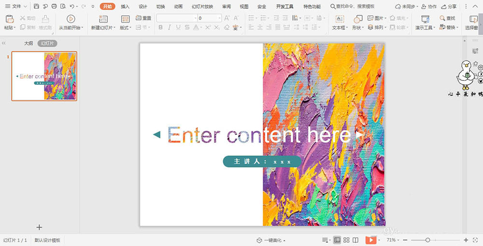
Task: Click the zoom slider handle
Action: click(427, 240)
